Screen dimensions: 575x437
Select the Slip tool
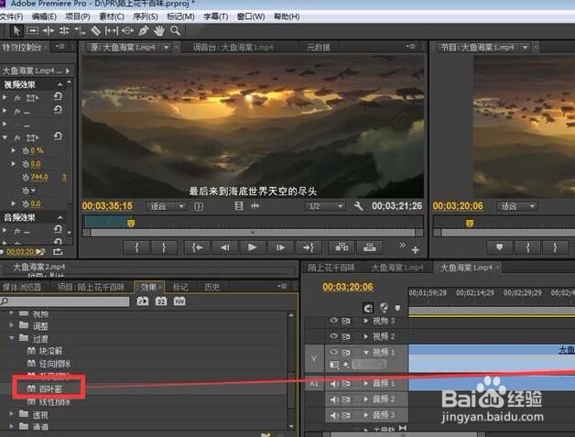[111, 31]
